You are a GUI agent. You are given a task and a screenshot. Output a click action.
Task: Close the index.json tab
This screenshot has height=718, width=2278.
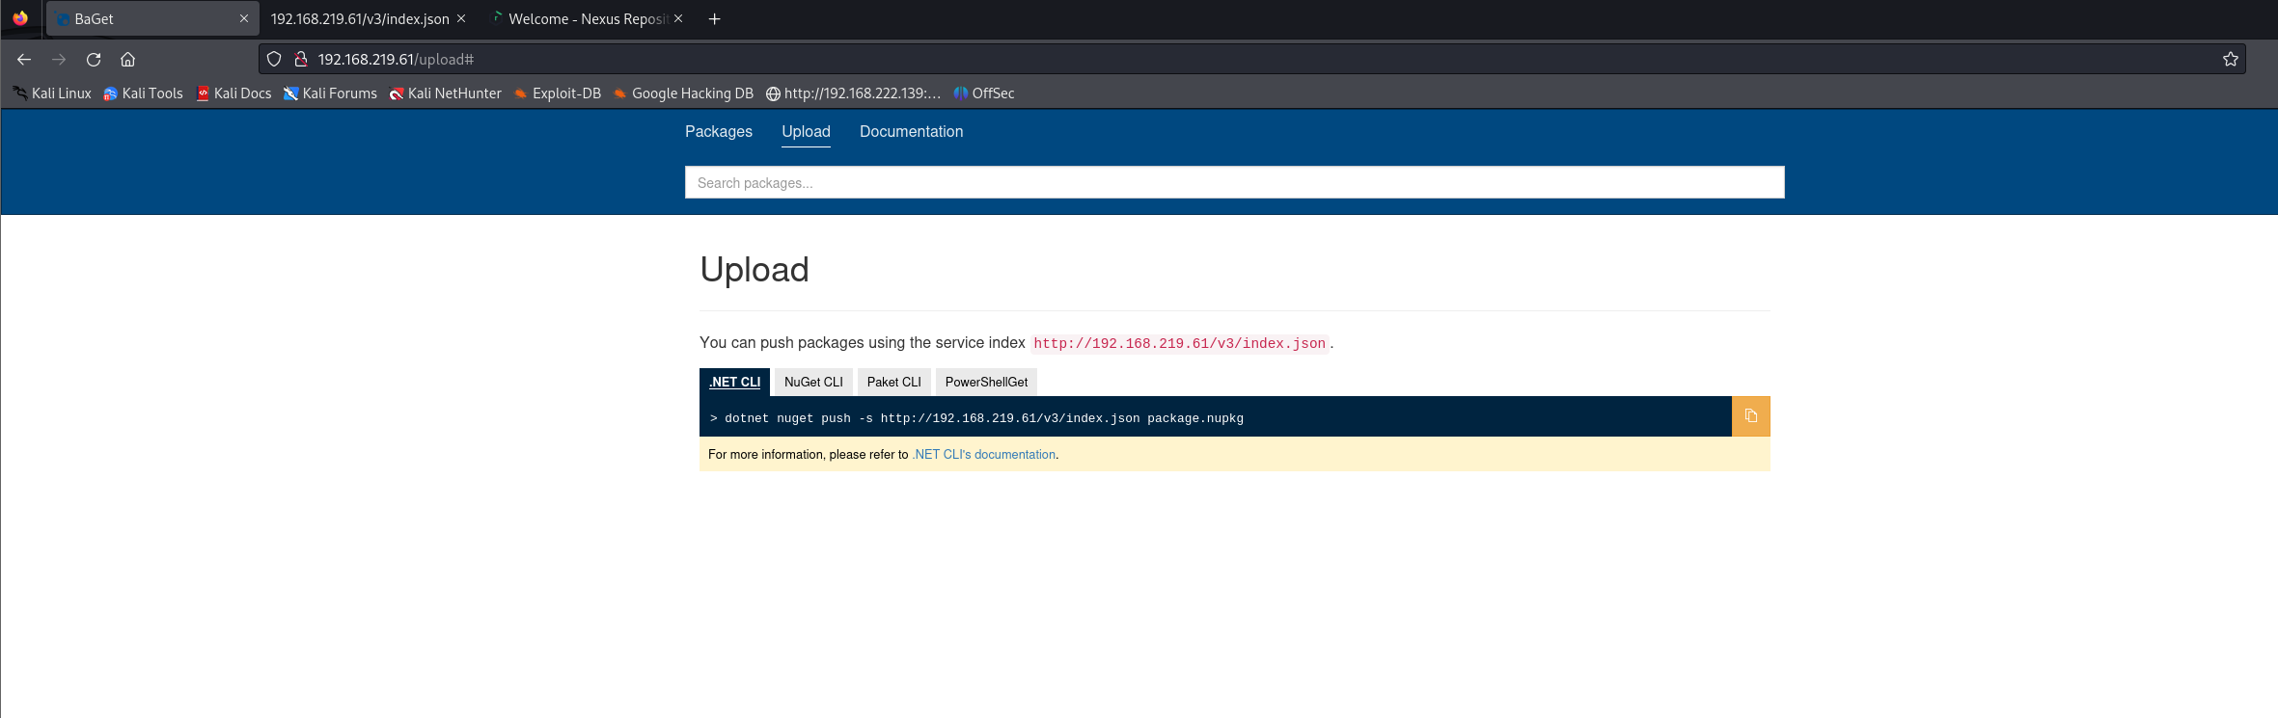coord(461,18)
